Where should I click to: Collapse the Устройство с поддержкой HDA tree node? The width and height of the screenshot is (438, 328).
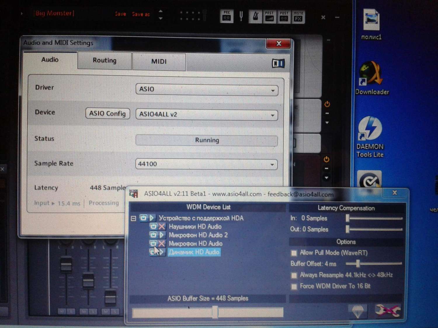[133, 218]
